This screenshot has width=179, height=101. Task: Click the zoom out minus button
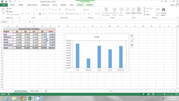(x=157, y=94)
